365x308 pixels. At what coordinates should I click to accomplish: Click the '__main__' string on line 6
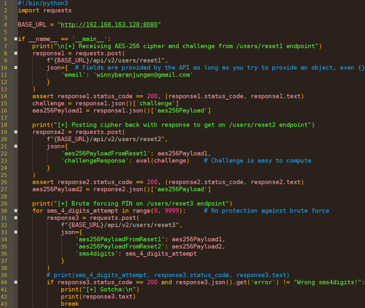pyautogui.click(x=89, y=39)
